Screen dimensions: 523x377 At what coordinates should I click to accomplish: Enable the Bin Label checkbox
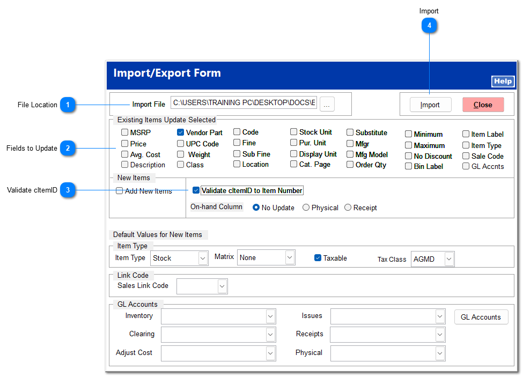coord(408,166)
